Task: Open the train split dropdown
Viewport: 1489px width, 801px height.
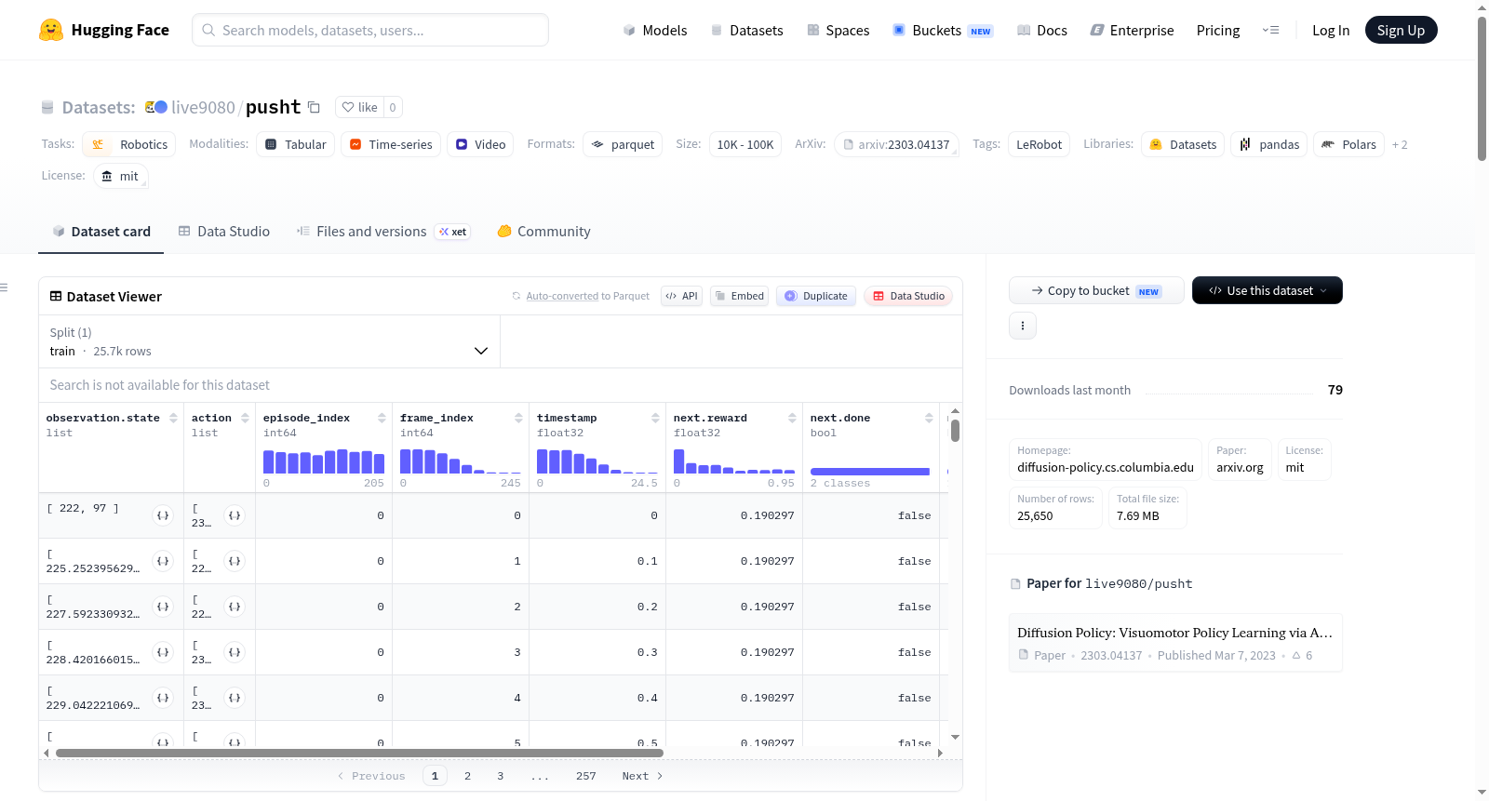Action: pyautogui.click(x=270, y=341)
